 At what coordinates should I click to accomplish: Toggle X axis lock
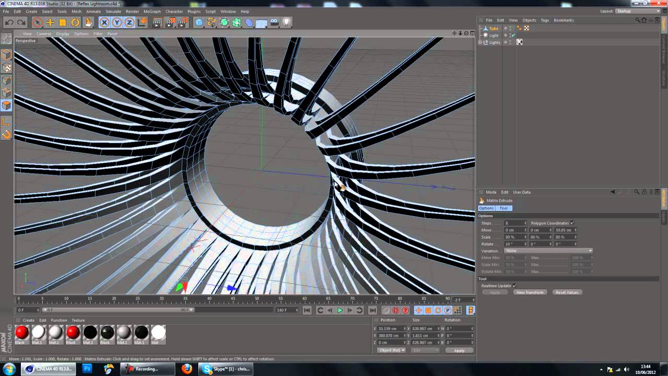(x=104, y=22)
